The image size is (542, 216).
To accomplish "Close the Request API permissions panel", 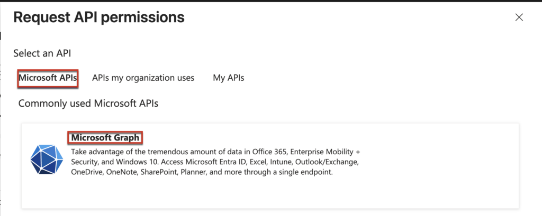I will 519,17.
